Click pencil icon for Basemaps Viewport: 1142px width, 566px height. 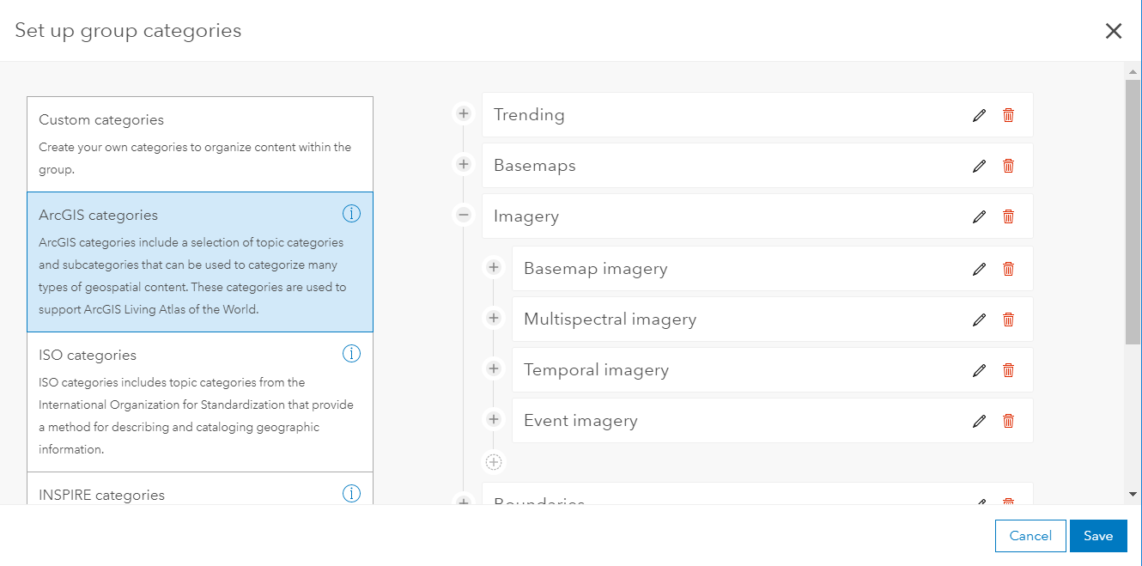pos(980,166)
